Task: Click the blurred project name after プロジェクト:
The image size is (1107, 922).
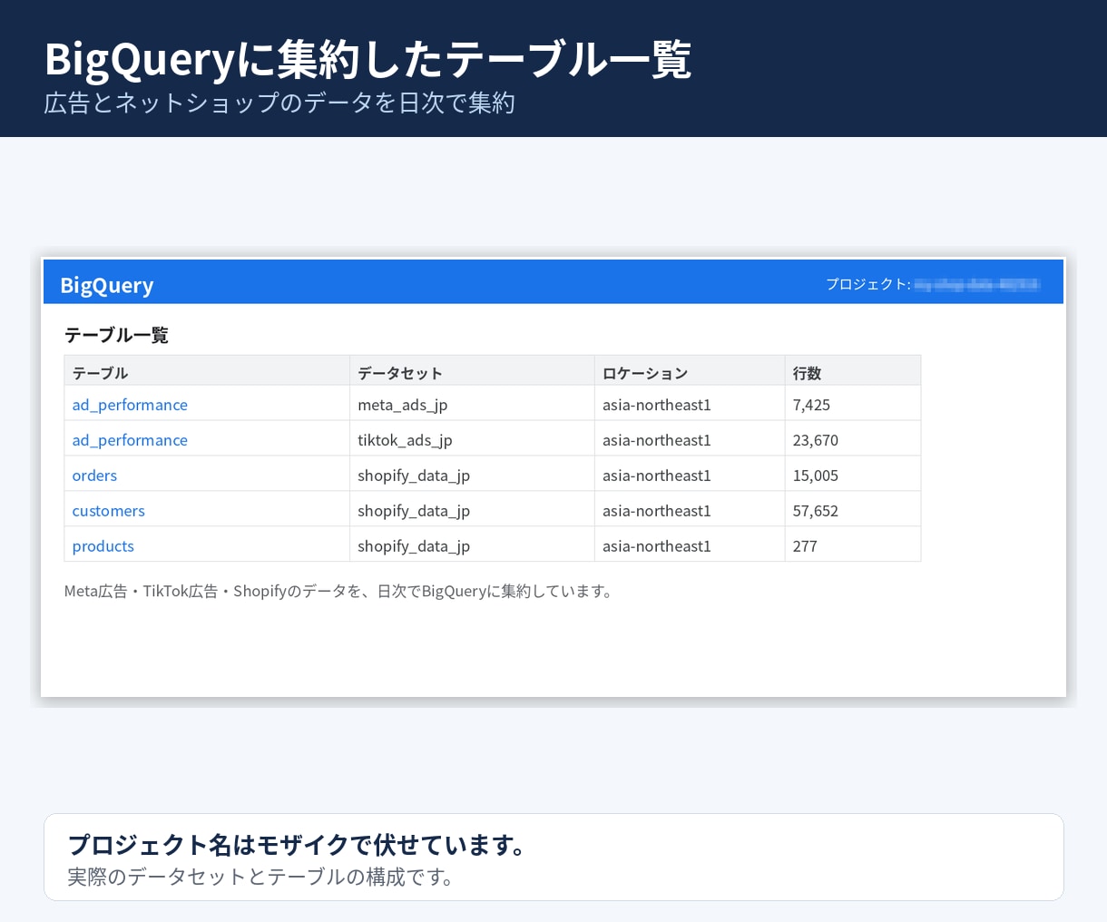Action: (x=976, y=285)
